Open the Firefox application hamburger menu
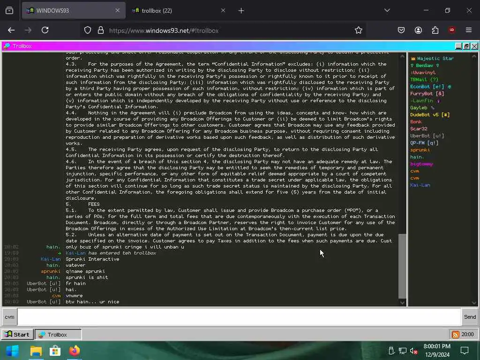Viewport: 480px width, 360px height. (469, 30)
